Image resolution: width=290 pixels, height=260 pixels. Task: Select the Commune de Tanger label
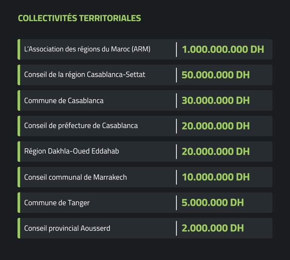(x=57, y=203)
